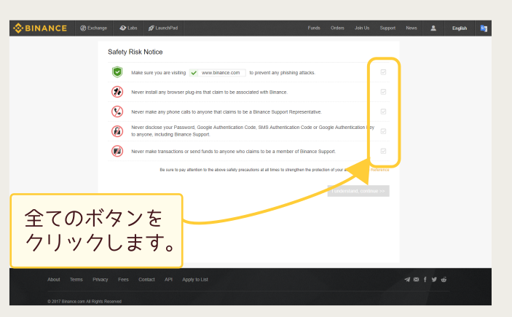Click the green shield icon
This screenshot has width=512, height=317.
(x=117, y=72)
